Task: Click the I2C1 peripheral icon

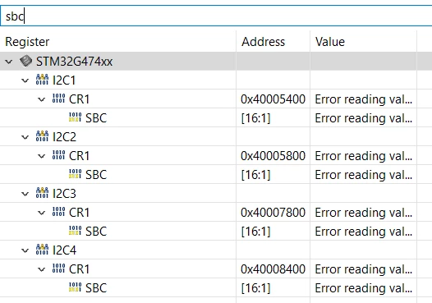Action: [42, 80]
